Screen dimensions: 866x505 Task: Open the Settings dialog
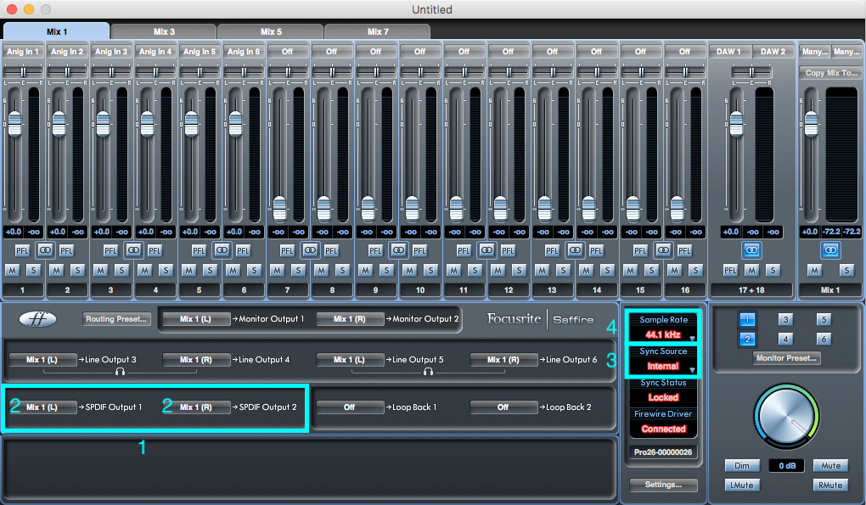662,485
